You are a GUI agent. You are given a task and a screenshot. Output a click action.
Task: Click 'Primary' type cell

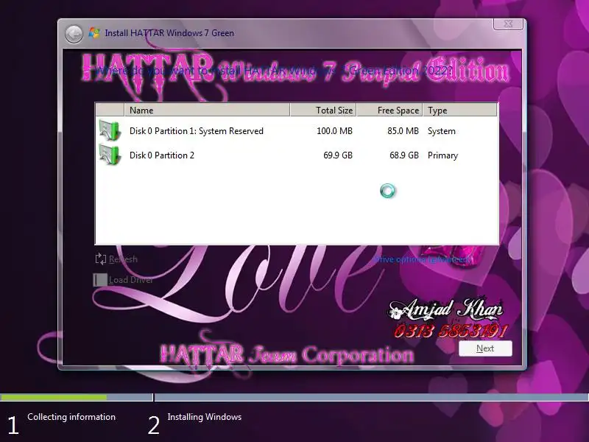click(442, 155)
